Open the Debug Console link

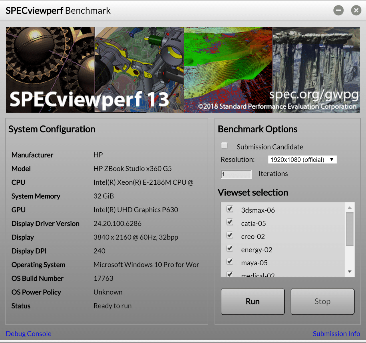(29, 334)
